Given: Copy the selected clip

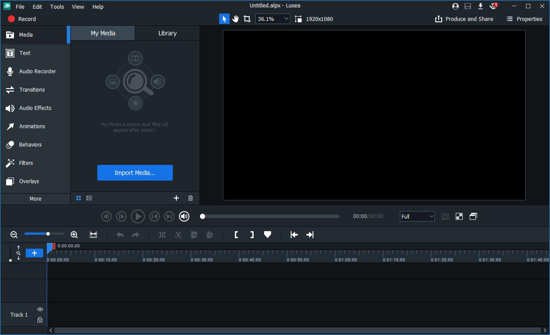Looking at the screenshot, I should (x=194, y=235).
